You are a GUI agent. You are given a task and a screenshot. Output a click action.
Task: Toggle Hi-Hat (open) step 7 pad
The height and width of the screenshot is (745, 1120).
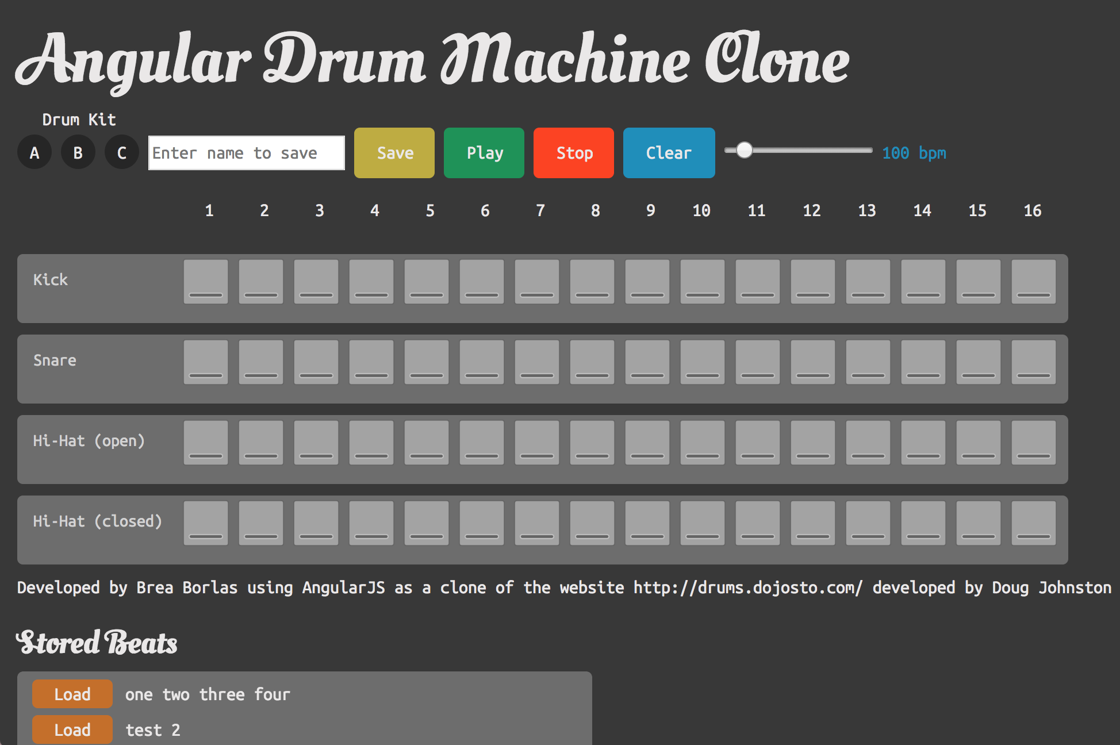tap(537, 443)
